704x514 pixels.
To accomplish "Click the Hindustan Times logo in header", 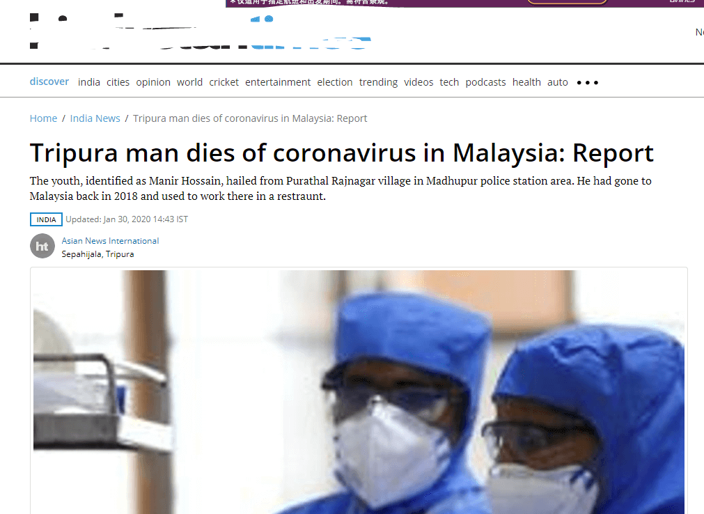I will (201, 31).
